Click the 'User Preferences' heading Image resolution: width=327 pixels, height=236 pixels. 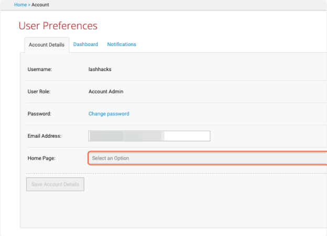click(58, 26)
